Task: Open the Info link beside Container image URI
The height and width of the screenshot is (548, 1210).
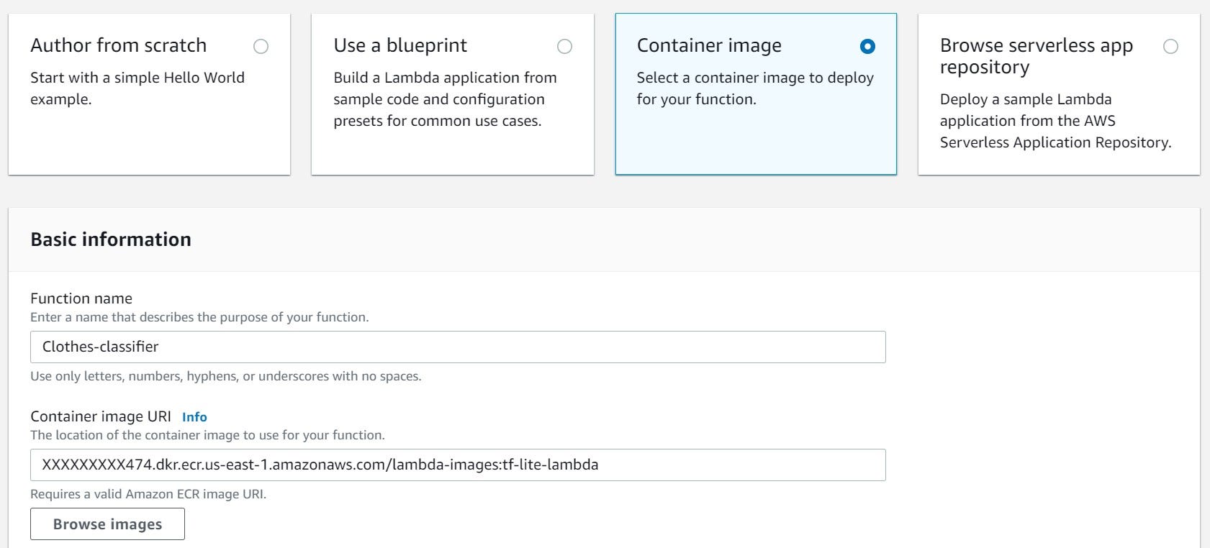Action: point(194,417)
